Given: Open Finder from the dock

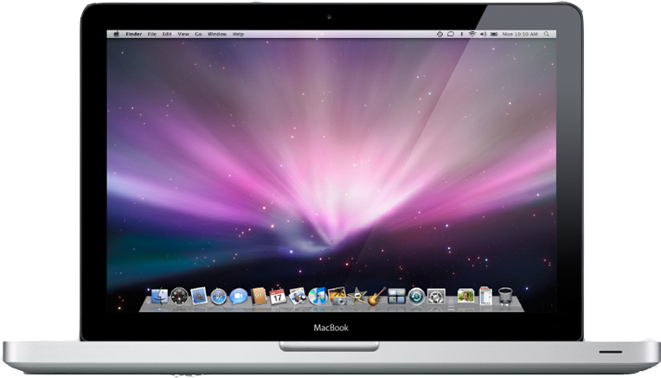Looking at the screenshot, I should click(159, 297).
